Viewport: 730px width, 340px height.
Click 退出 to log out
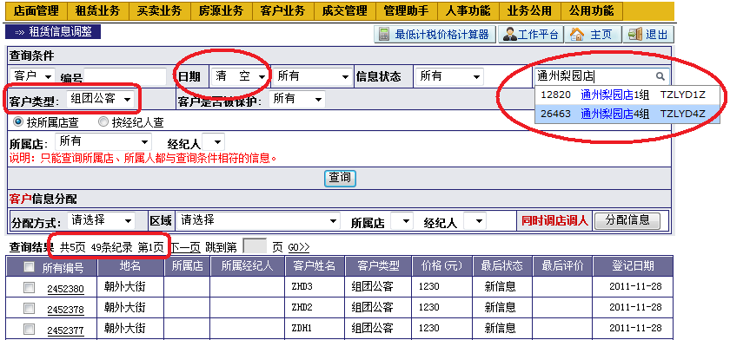click(x=648, y=35)
